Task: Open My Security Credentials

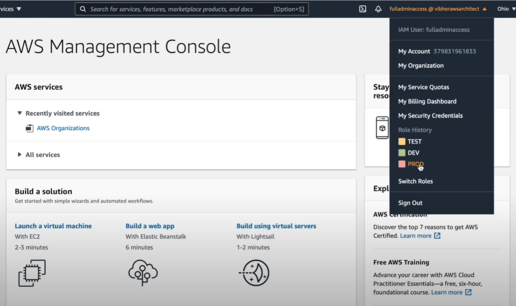Action: tap(431, 115)
